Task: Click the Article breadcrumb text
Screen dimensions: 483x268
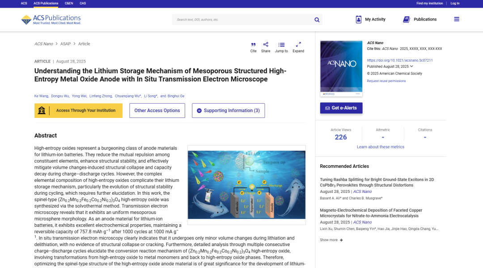Action: tap(84, 44)
